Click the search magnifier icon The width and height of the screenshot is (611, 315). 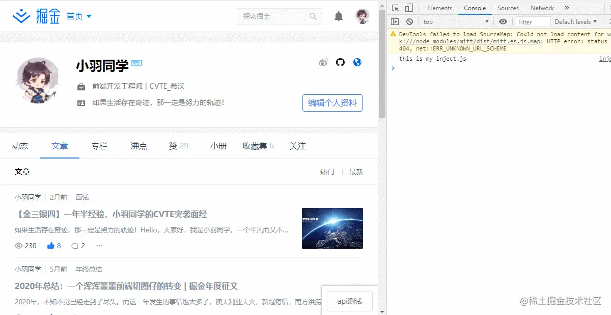[314, 16]
